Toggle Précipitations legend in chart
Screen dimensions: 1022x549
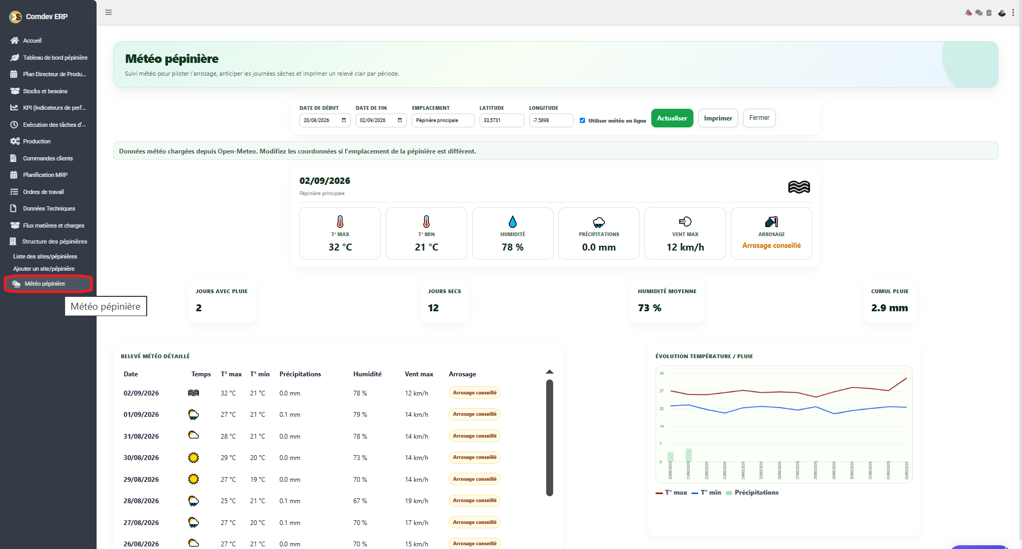tap(752, 493)
